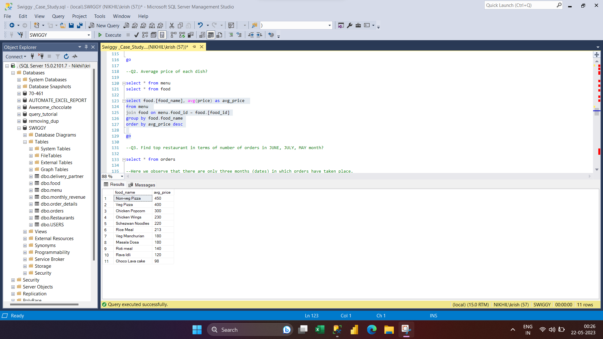Collapse the select statement at line 123
Viewport: 603px width, 339px height.
pos(124,101)
